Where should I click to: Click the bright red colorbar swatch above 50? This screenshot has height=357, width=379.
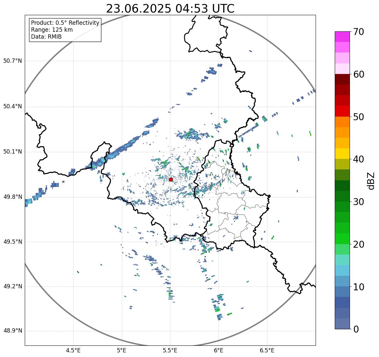pos(342,111)
